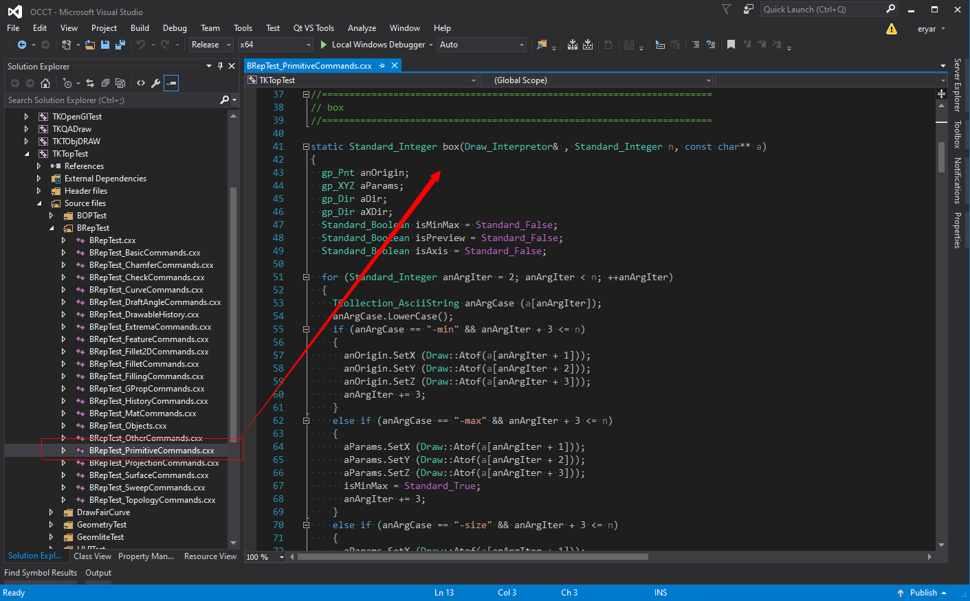Image resolution: width=970 pixels, height=601 pixels.
Task: Open the Build menu
Action: 140,28
